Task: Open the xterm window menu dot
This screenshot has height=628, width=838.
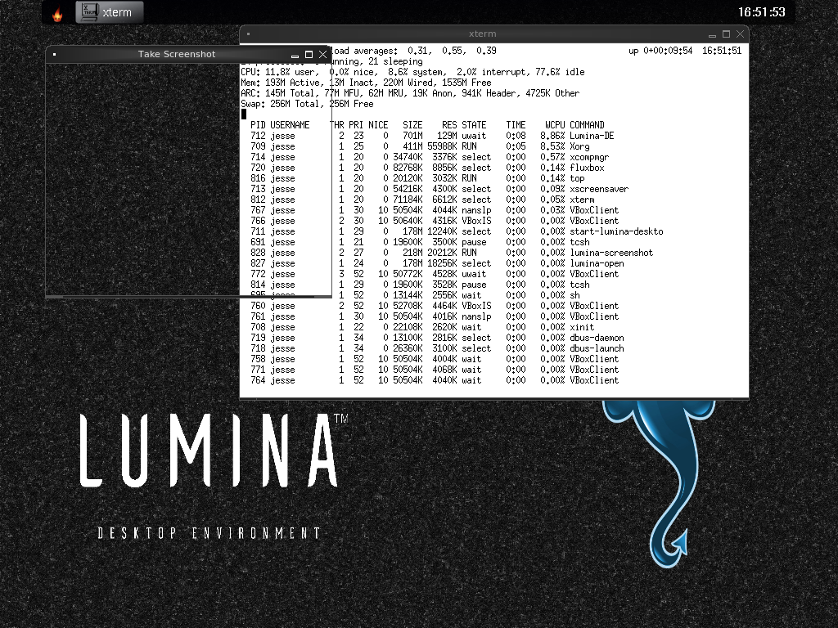Action: (x=249, y=34)
